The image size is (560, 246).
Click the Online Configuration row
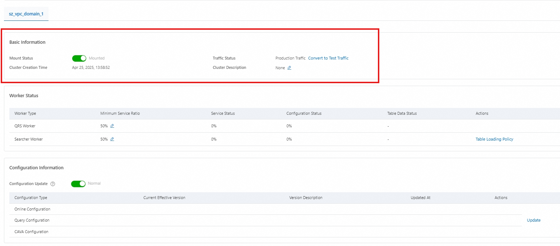tap(265, 209)
